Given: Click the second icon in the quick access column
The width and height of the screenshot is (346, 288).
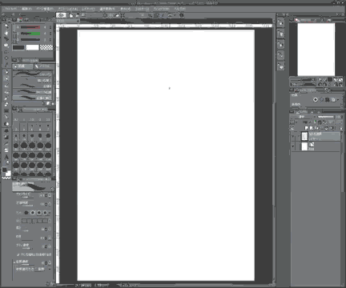Looking at the screenshot, I should [x=280, y=34].
